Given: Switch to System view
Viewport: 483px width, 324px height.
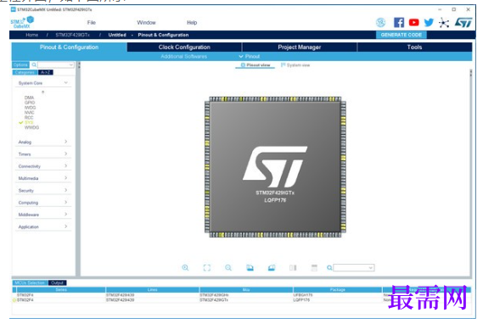Looking at the screenshot, I should pyautogui.click(x=295, y=65).
